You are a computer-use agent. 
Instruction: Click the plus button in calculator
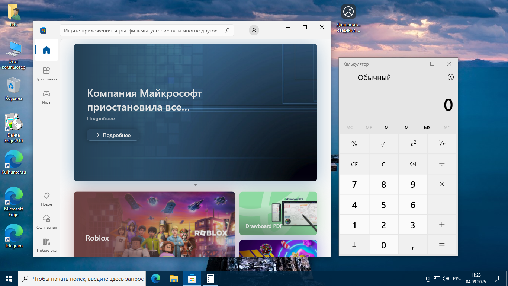[x=442, y=224]
